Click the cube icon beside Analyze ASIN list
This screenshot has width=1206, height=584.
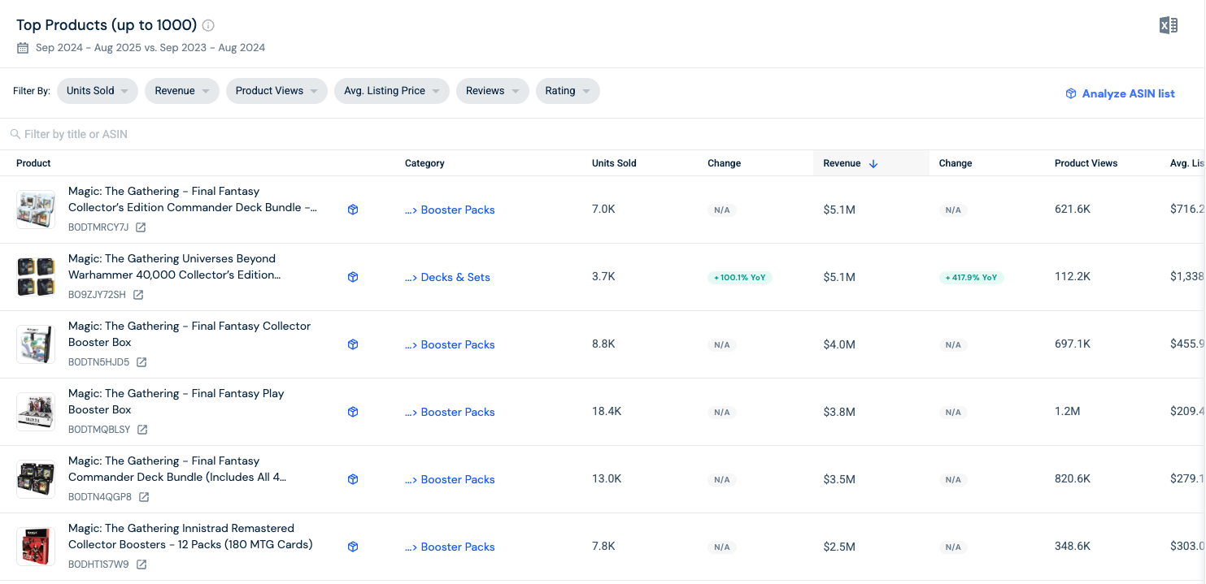tap(1071, 93)
